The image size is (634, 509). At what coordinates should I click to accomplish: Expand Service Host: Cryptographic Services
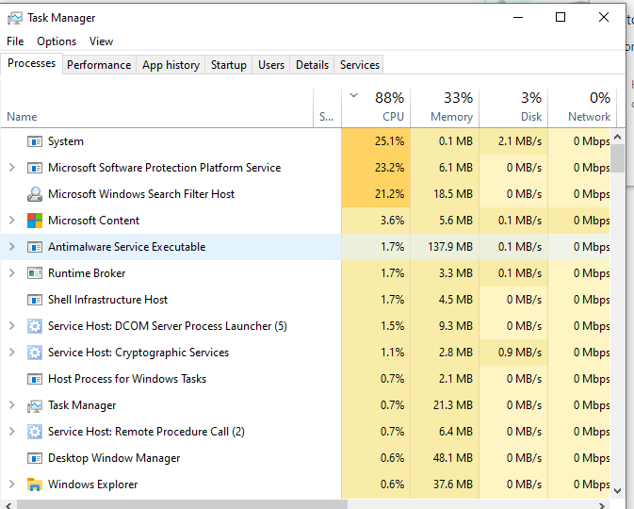[x=11, y=353]
